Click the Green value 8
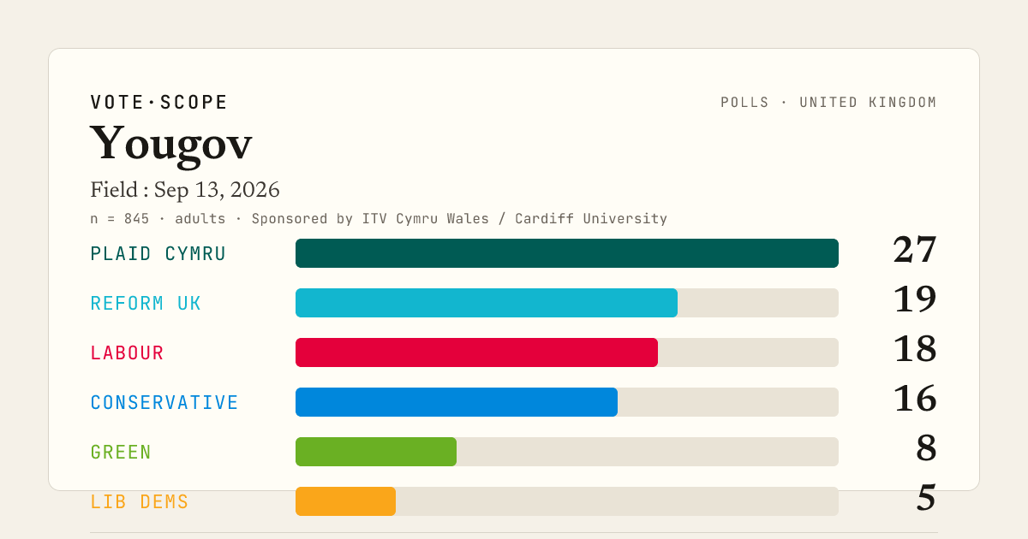Screen dimensions: 1028x539 point(926,449)
